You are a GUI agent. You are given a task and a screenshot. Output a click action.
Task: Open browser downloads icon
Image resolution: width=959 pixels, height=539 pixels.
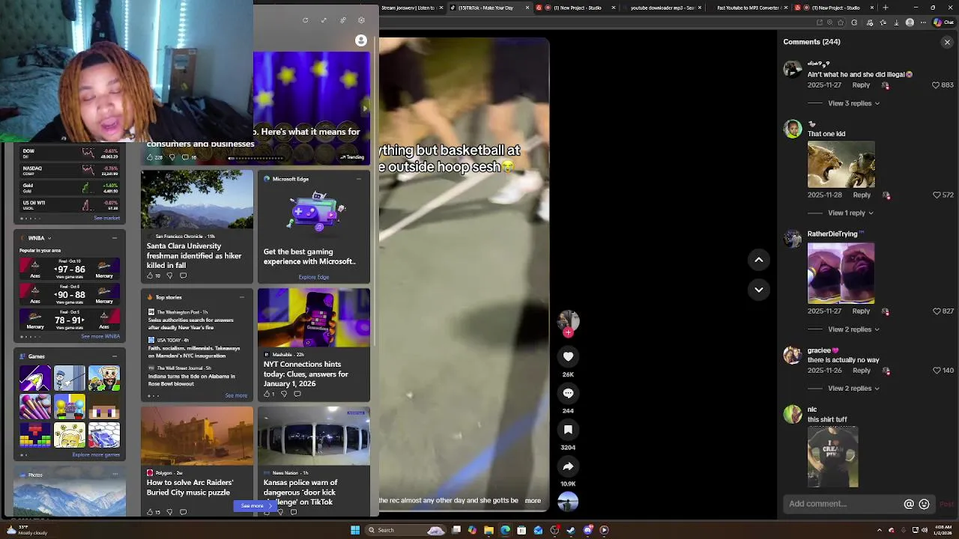point(896,22)
